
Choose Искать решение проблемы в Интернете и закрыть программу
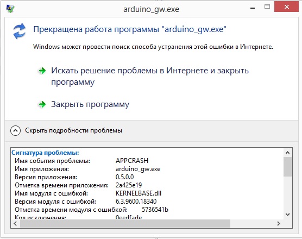click(x=150, y=76)
